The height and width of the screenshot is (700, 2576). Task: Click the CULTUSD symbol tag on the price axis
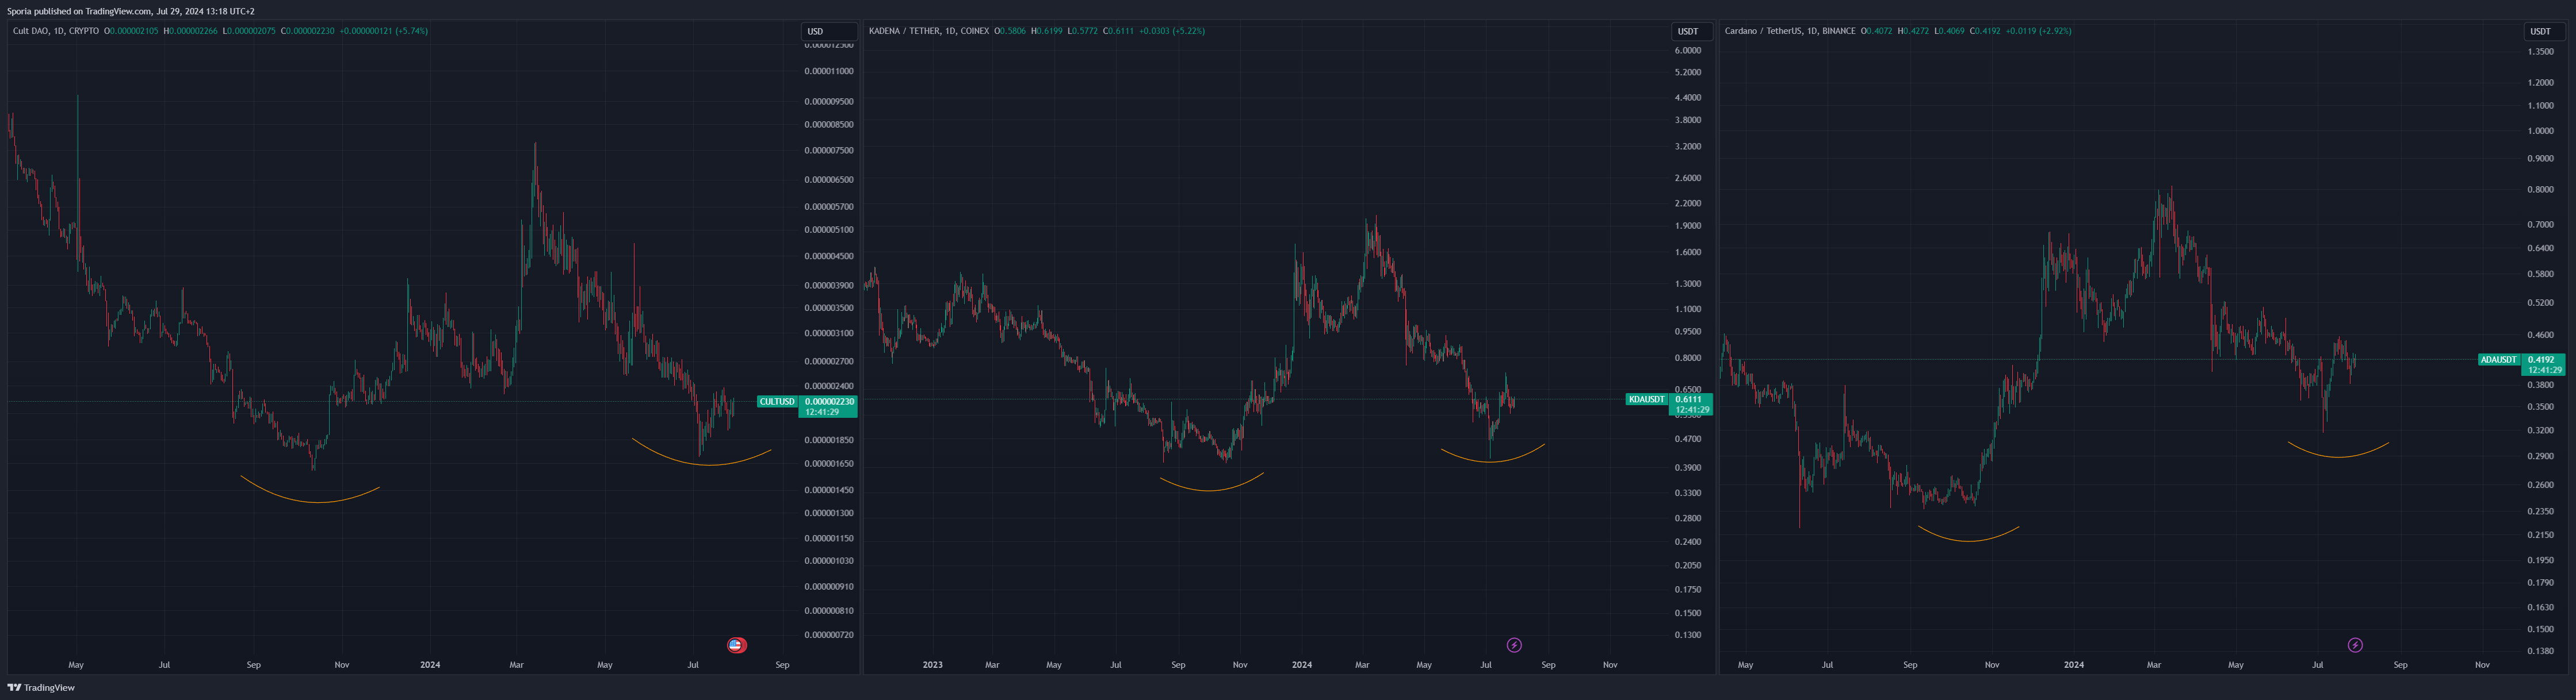(x=777, y=401)
